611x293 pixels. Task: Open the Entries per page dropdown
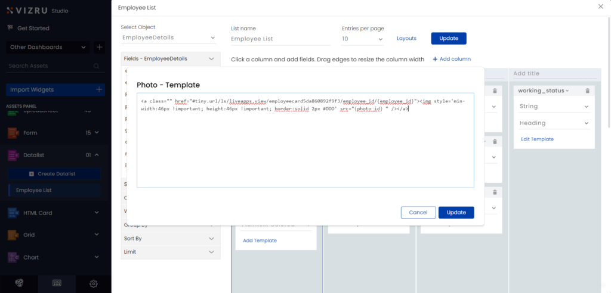point(363,39)
